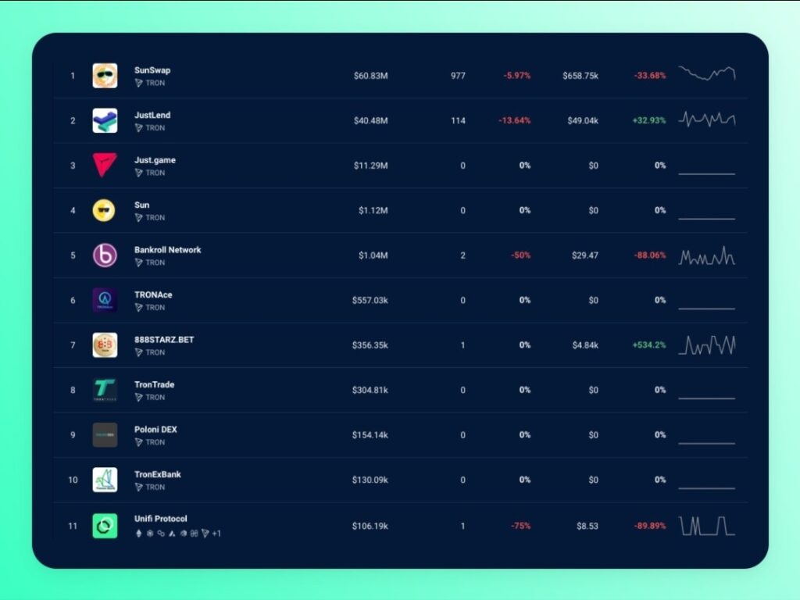Click the Bankroll Network sparkline chart
This screenshot has width=800, height=600.
(706, 255)
